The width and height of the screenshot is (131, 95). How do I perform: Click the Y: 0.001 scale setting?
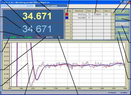(10, 37)
